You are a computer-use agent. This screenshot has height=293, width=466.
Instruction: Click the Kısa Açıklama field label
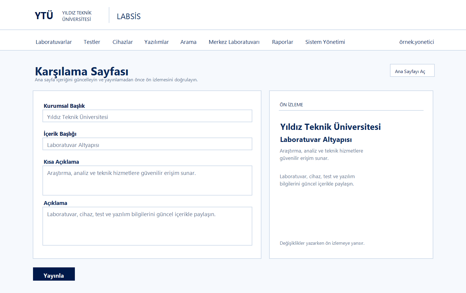click(x=61, y=162)
